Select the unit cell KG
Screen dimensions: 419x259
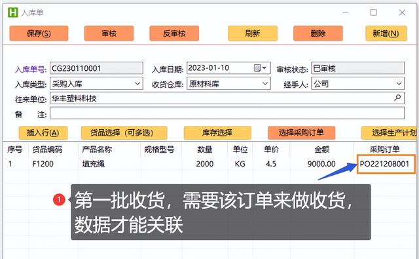click(240, 164)
